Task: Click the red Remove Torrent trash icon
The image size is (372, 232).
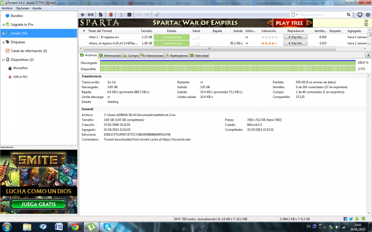Action: tap(111, 15)
